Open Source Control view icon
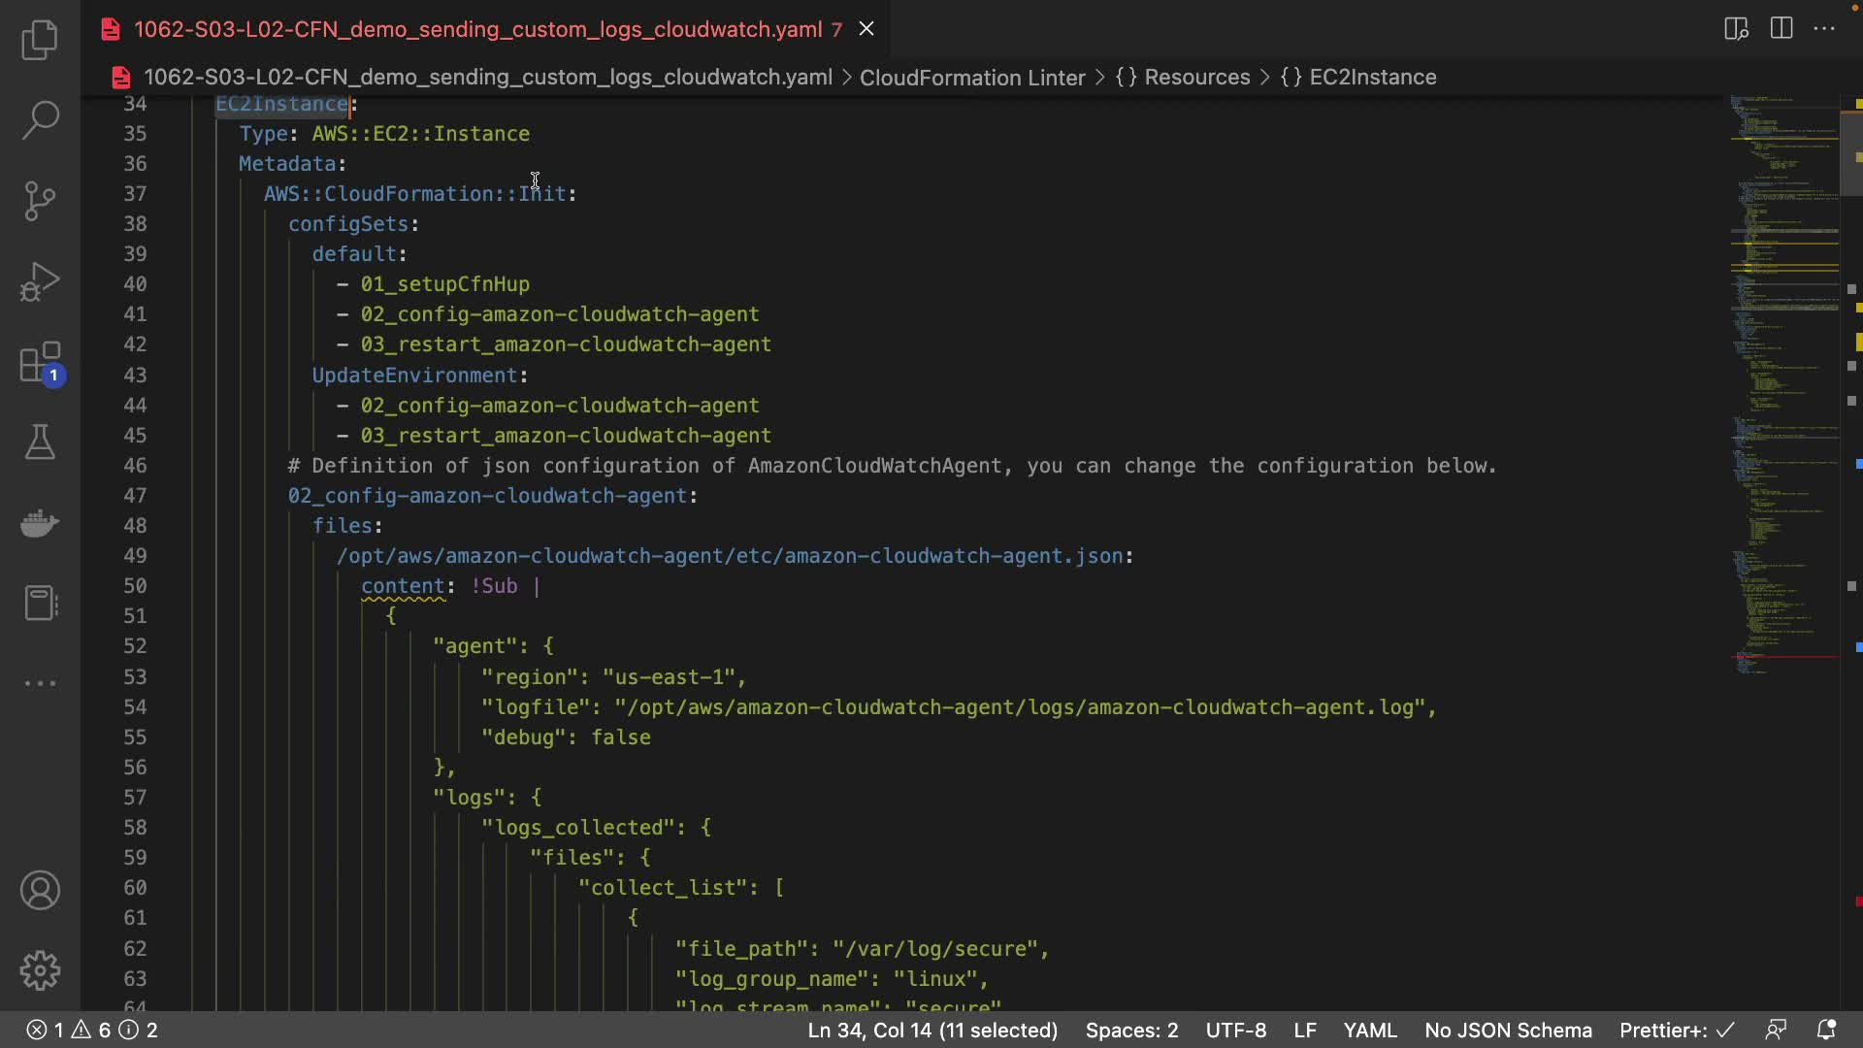Viewport: 1863px width, 1048px height. click(x=40, y=201)
